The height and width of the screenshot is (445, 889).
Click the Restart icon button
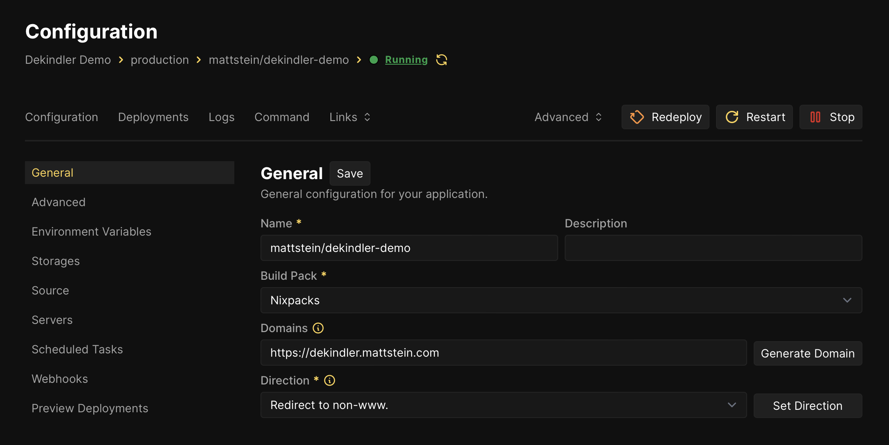coord(732,117)
